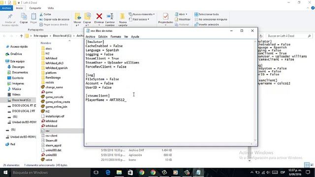Open the Archivo tab in File Explorer

[x=6, y=8]
